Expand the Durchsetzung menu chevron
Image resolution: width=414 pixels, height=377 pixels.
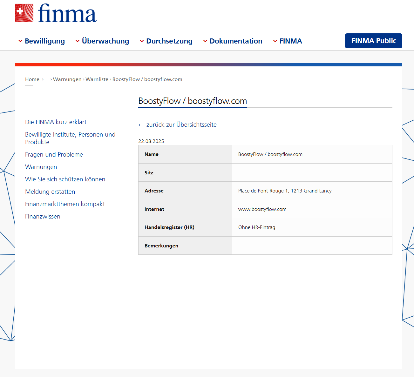(142, 41)
